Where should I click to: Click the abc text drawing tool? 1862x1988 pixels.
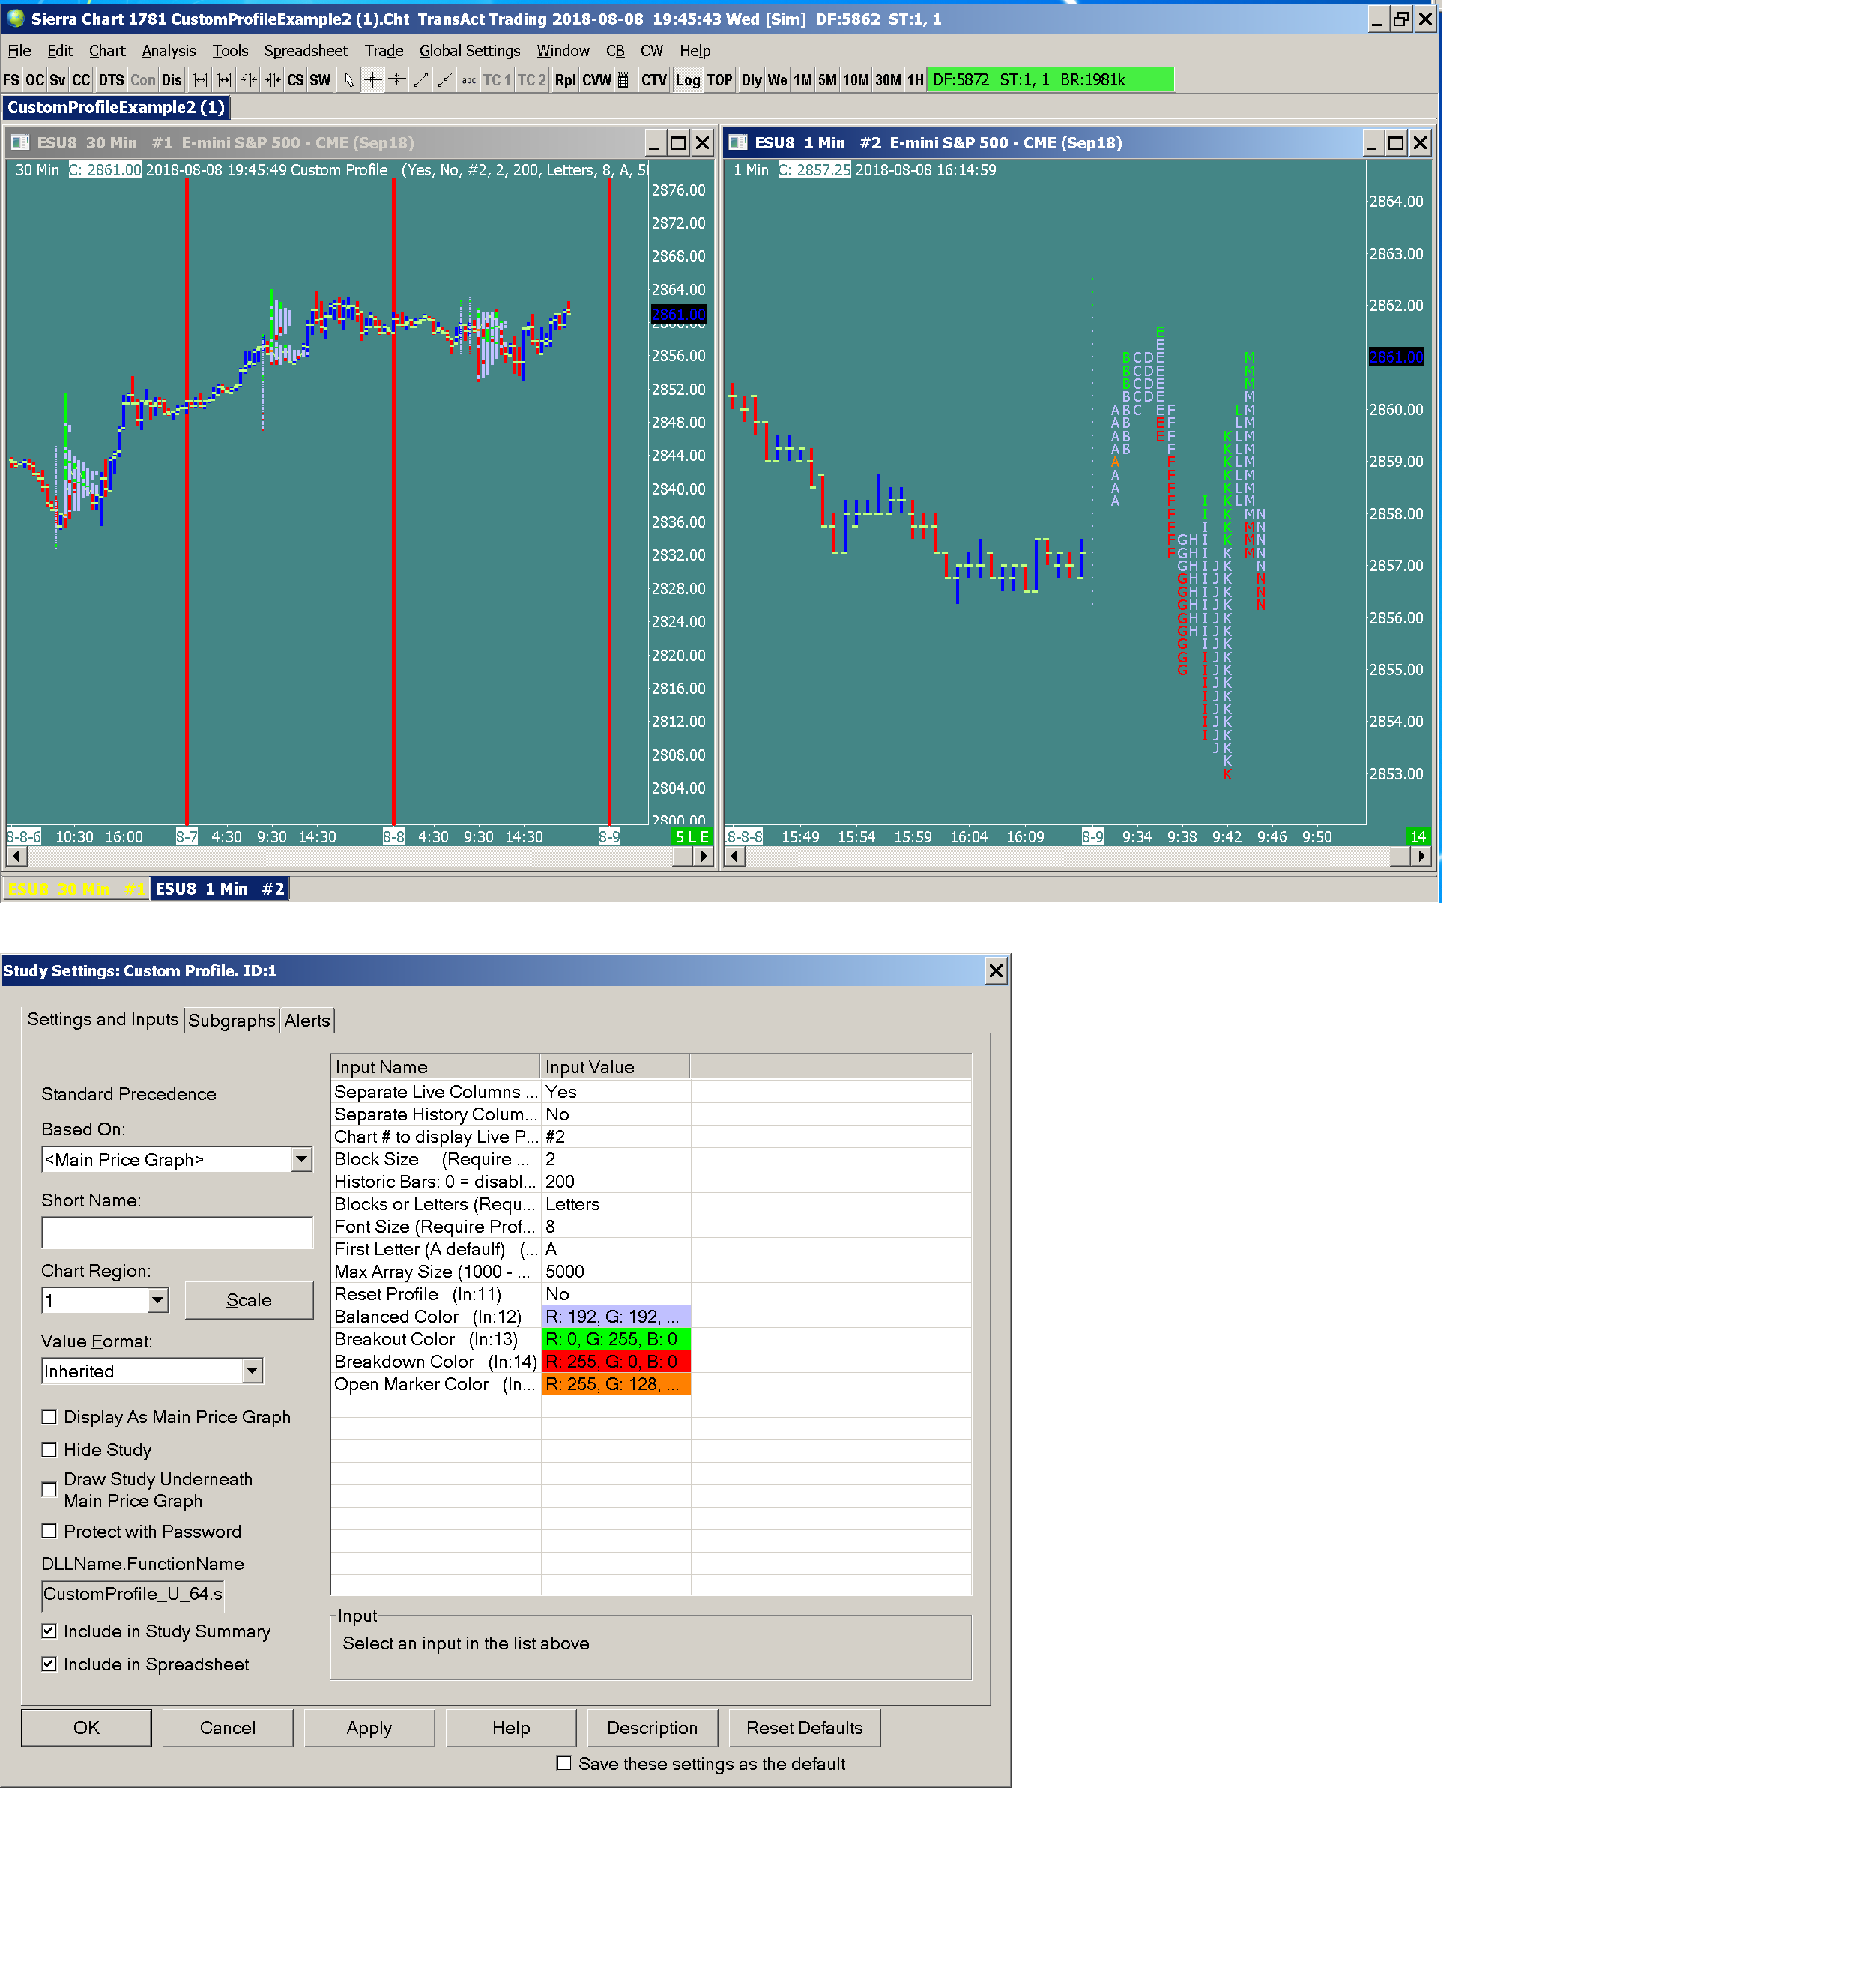[x=469, y=80]
